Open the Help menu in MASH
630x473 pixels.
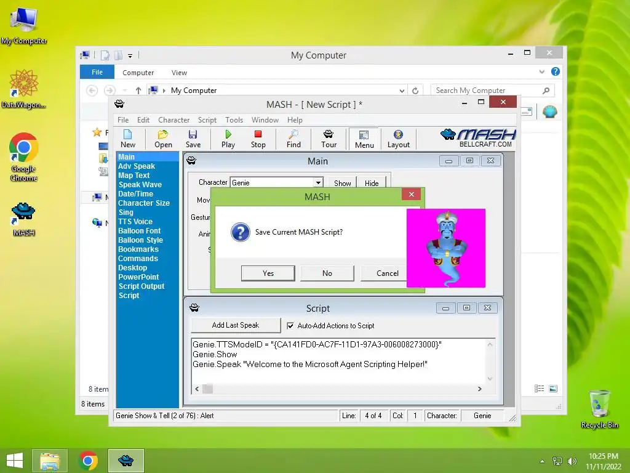[295, 120]
